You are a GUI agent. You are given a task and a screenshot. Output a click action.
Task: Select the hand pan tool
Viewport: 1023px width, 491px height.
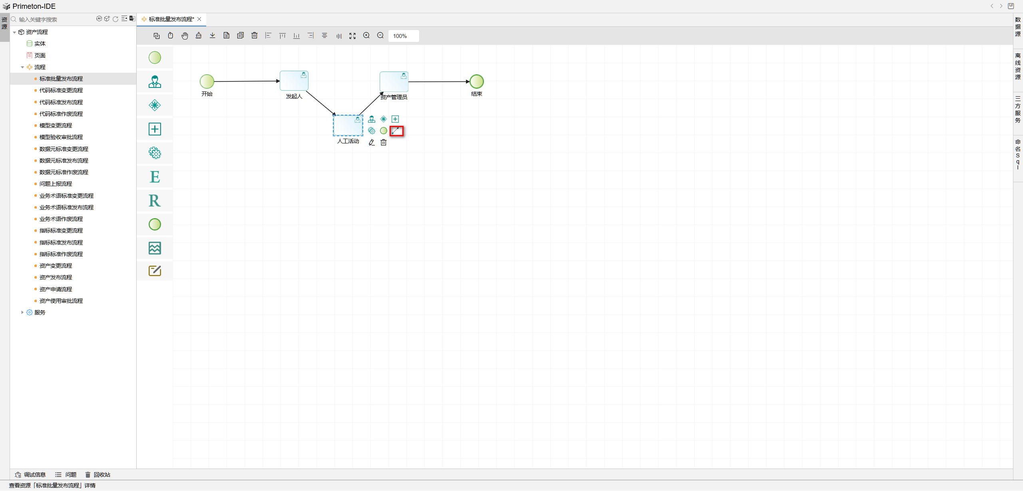tap(185, 36)
